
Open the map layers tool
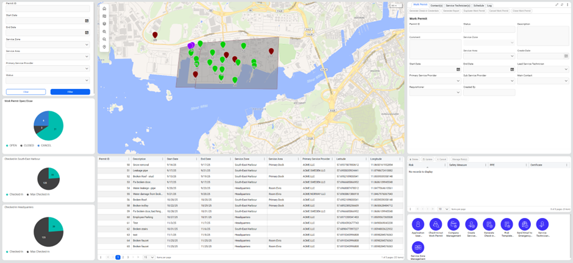pyautogui.click(x=104, y=24)
